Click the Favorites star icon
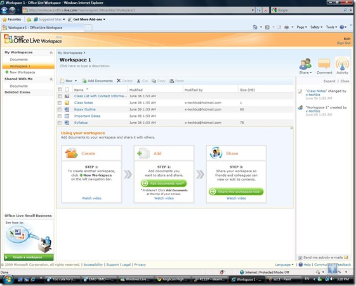The height and width of the screenshot is (286, 356). coord(4,19)
